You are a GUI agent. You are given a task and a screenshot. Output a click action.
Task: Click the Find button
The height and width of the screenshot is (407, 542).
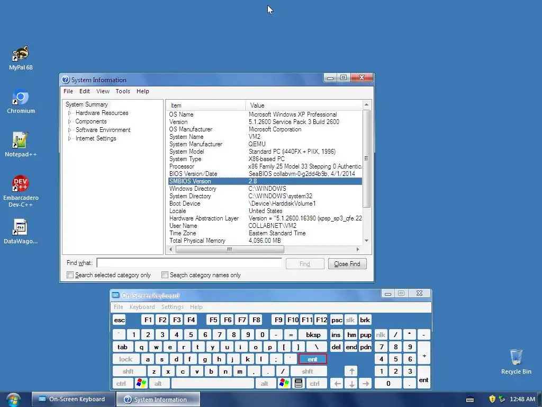[305, 264]
